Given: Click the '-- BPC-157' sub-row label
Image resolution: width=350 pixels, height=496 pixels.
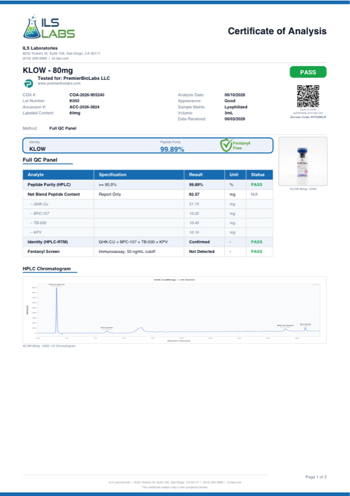Looking at the screenshot, I should [40, 213].
